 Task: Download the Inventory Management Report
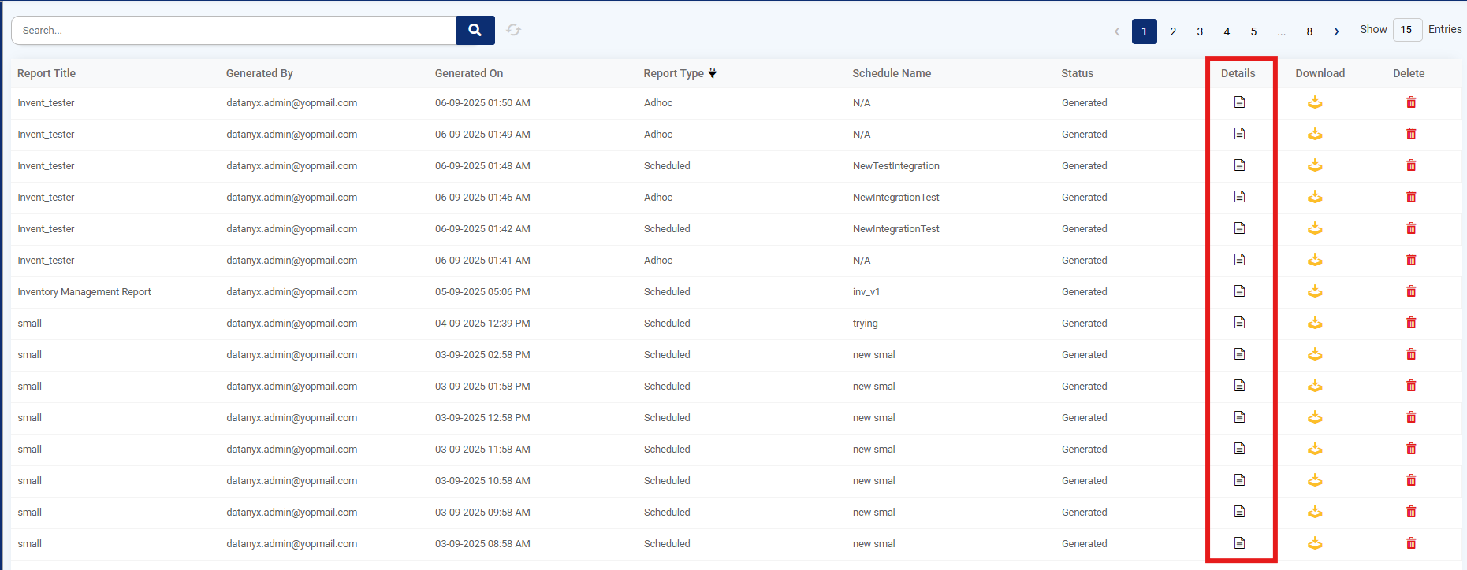pos(1315,291)
